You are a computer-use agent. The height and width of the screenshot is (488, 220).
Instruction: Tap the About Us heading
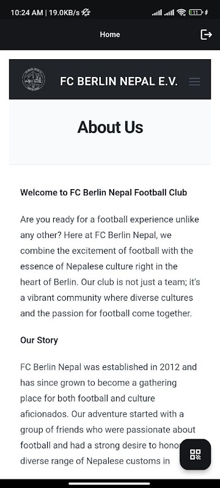(111, 127)
